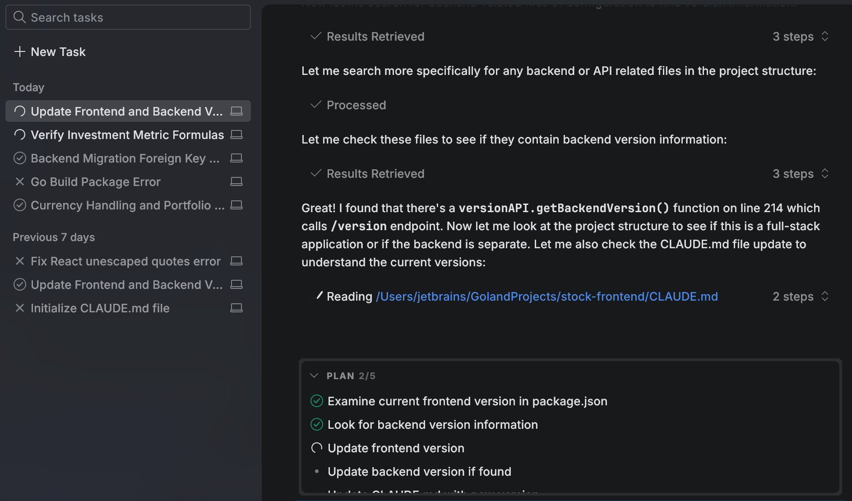Toggle the check on Look for backend version information

click(x=316, y=424)
